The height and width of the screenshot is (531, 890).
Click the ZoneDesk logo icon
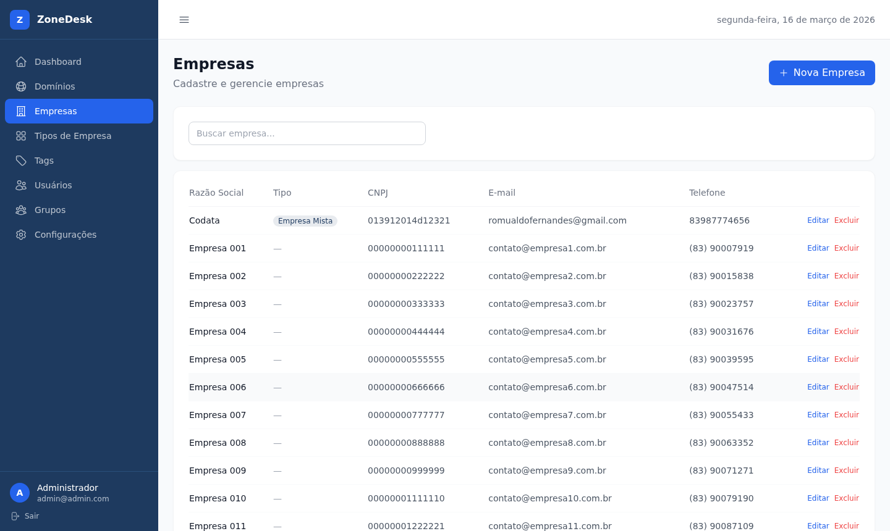20,20
